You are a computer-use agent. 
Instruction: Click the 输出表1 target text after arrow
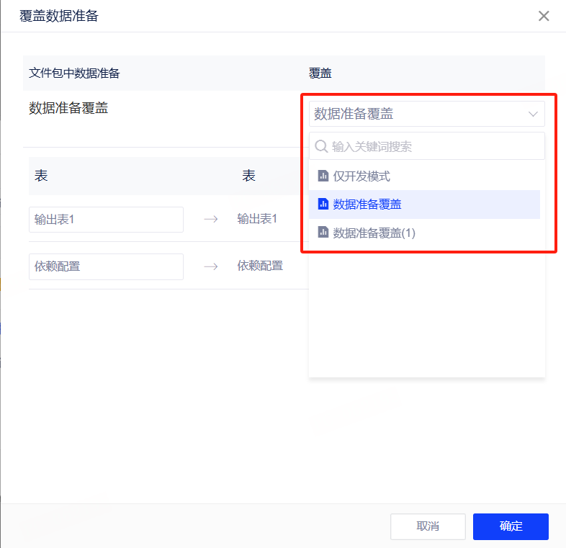[257, 219]
